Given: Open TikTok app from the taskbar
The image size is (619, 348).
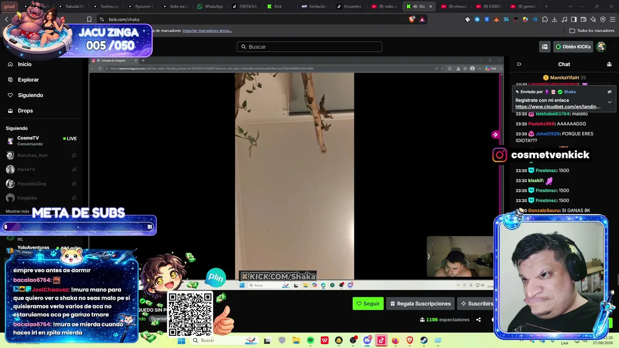Looking at the screenshot, I should tap(381, 340).
